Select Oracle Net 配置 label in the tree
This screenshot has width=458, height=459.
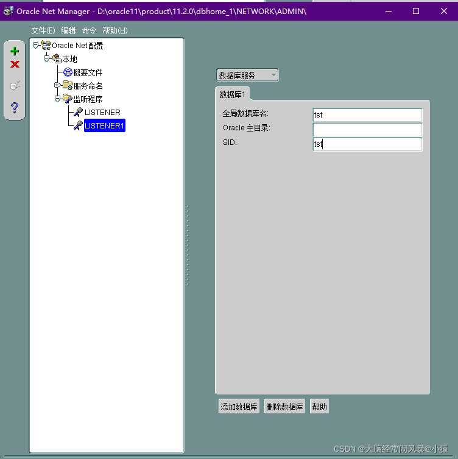pyautogui.click(x=77, y=46)
